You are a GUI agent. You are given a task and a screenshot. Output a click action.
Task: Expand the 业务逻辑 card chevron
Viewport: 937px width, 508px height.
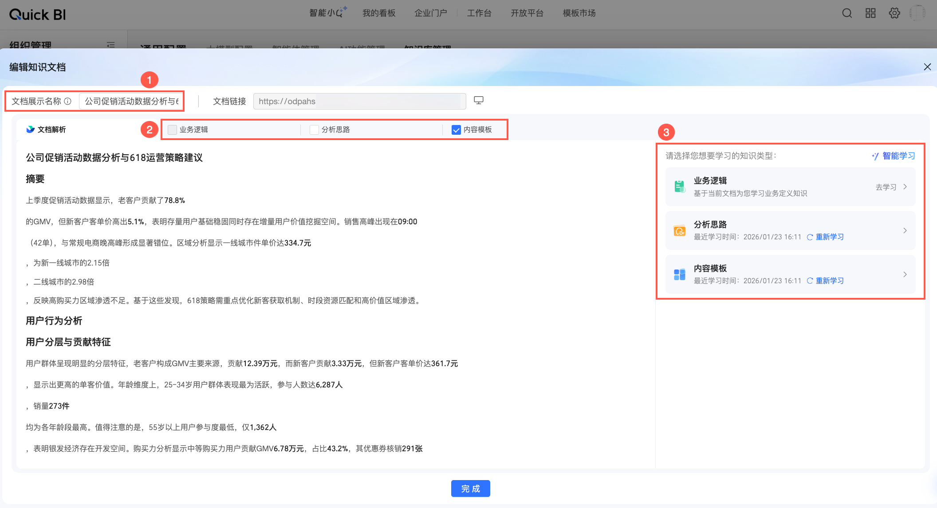click(905, 187)
